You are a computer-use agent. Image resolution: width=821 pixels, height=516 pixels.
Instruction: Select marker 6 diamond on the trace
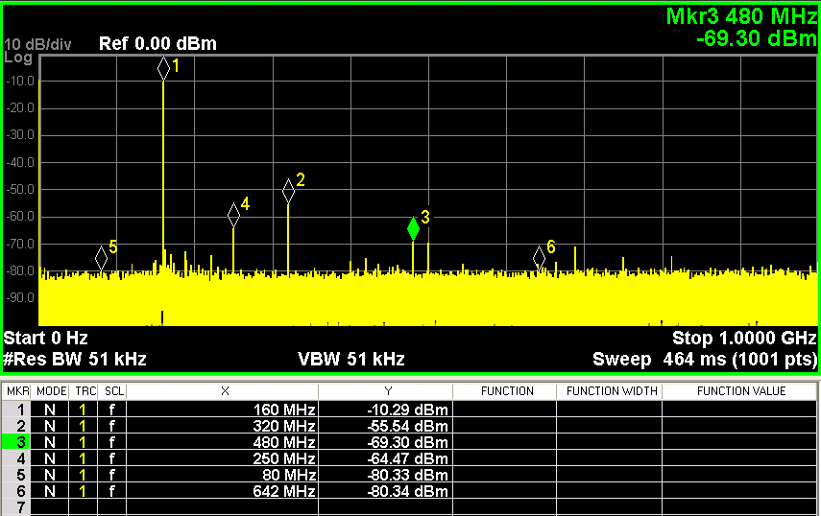540,257
